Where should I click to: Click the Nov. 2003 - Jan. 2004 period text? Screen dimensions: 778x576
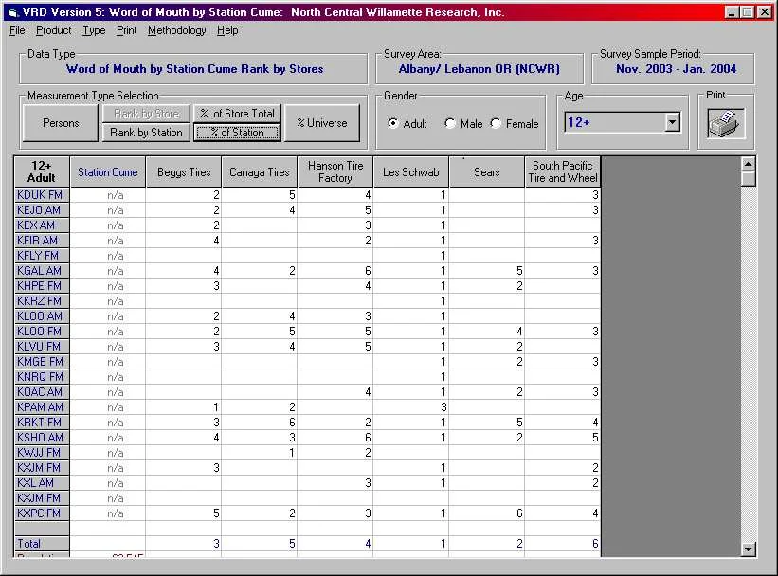(x=676, y=69)
